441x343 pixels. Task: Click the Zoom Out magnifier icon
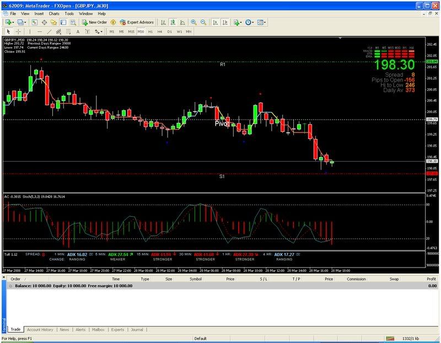tap(203, 22)
